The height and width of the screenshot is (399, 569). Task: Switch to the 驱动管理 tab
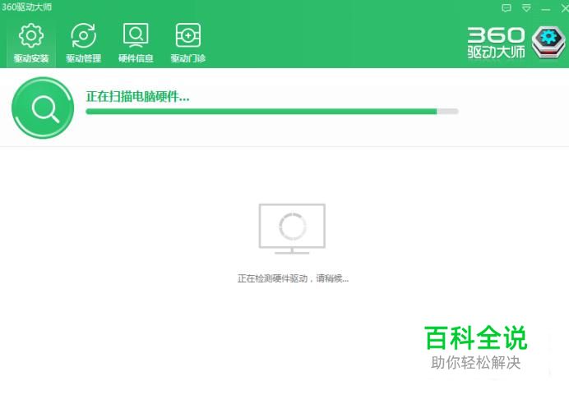click(x=84, y=43)
